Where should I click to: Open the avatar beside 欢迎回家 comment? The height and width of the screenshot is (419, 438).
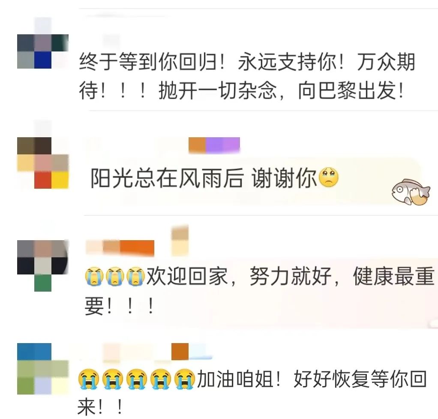point(43,265)
